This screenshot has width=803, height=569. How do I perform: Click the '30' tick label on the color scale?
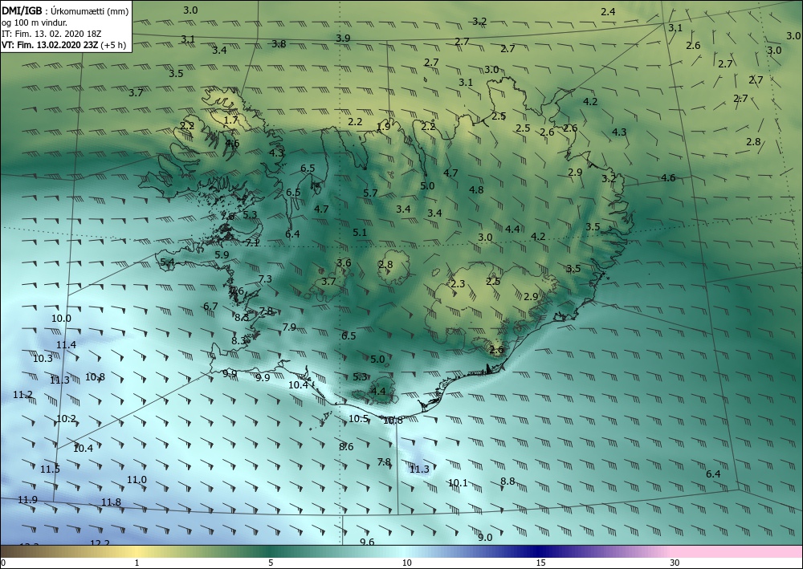click(675, 563)
